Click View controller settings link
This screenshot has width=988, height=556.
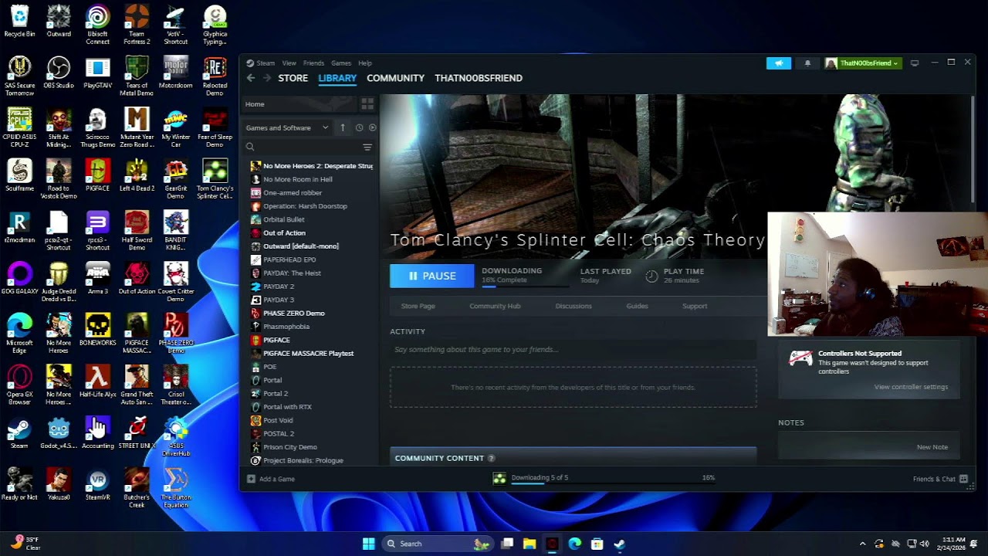[x=911, y=387]
